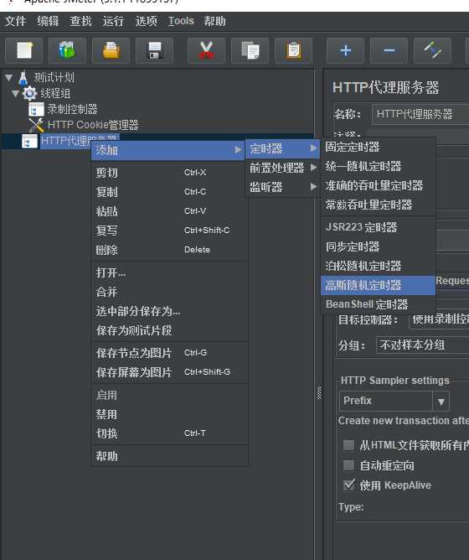The width and height of the screenshot is (469, 560).
Task: Open the 运行 menu
Action: click(x=113, y=21)
